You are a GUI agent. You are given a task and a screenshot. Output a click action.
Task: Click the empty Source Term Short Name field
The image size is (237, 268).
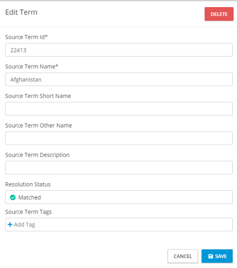119,109
